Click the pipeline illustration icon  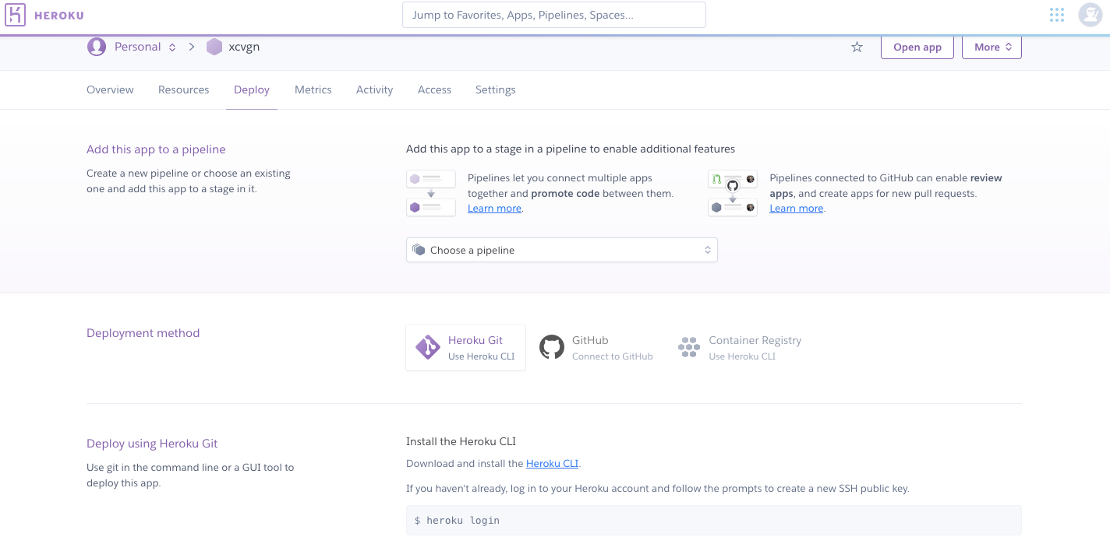pos(431,192)
